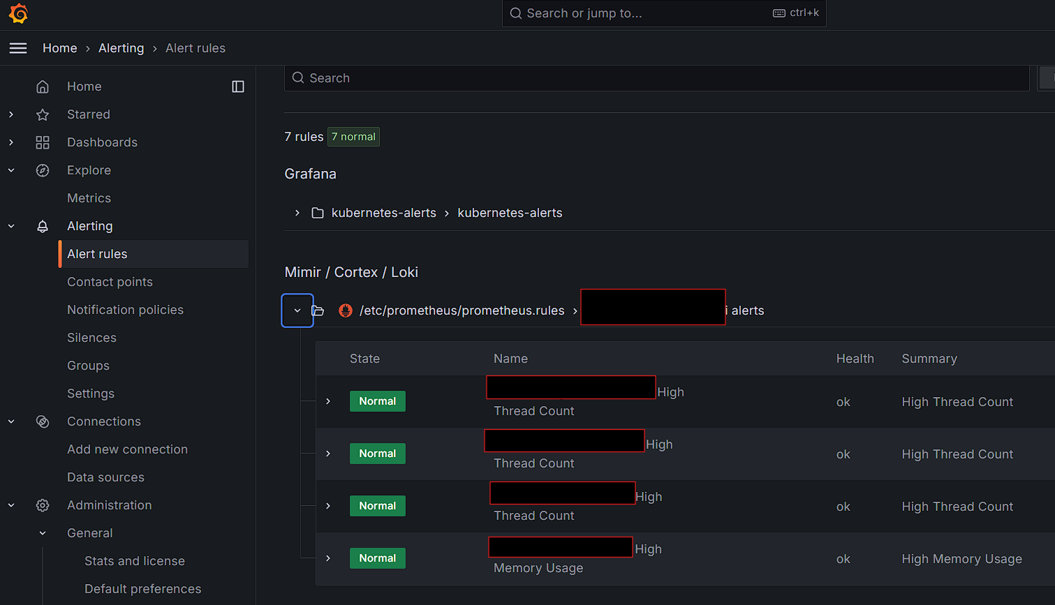Image resolution: width=1055 pixels, height=605 pixels.
Task: Click the Grafana logo icon
Action: [x=19, y=13]
